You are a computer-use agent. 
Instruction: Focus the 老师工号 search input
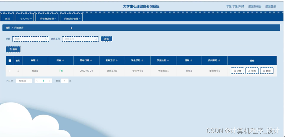[x=80, y=39]
